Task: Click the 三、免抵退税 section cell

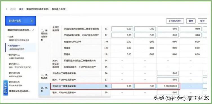Action: [44, 77]
